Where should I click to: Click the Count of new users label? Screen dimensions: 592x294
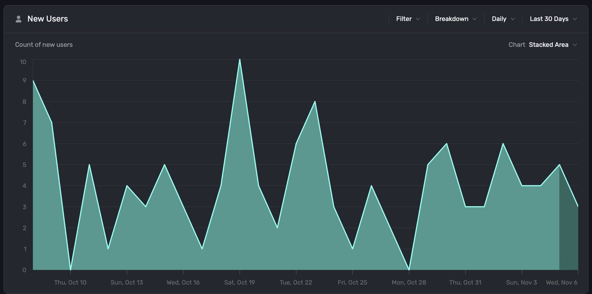[x=44, y=45]
